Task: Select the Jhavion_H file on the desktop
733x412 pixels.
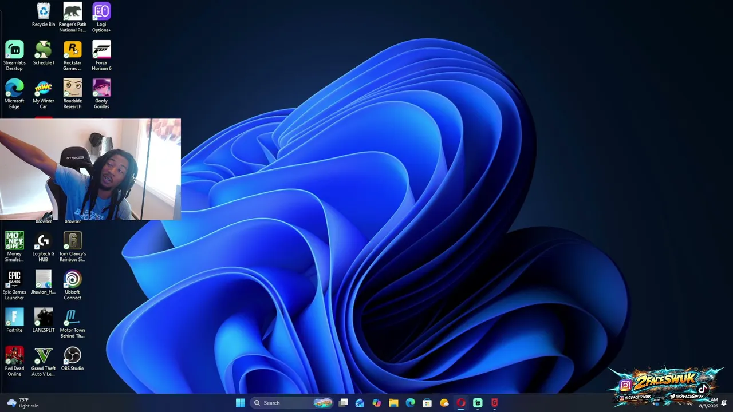Action: [x=44, y=283]
